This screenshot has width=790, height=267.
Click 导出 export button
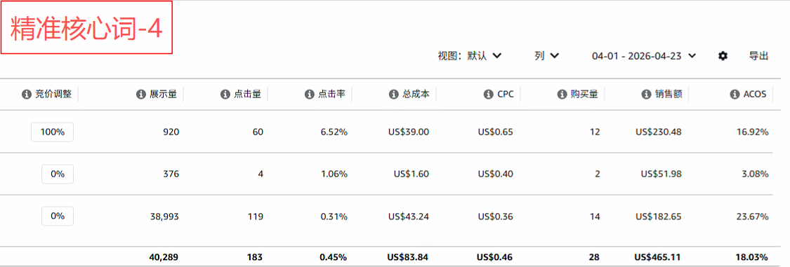pos(759,56)
